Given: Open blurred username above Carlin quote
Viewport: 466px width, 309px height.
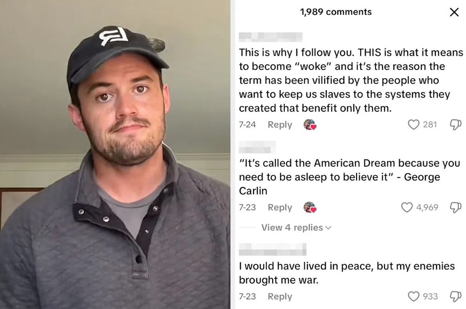Looking at the screenshot, I should [257, 147].
